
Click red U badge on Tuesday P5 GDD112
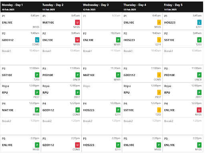[77, 145]
